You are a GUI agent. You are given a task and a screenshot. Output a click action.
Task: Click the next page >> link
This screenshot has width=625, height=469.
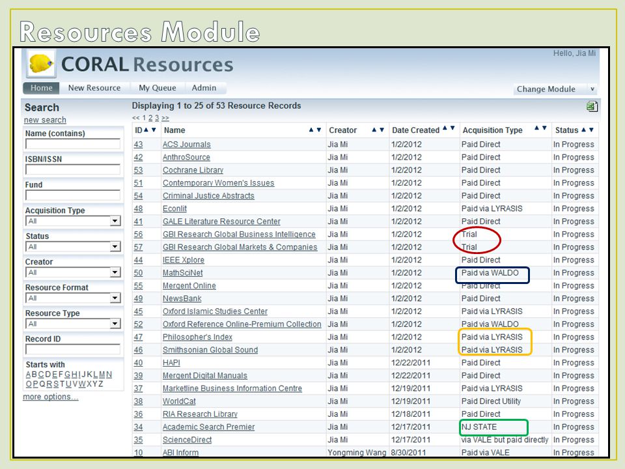pyautogui.click(x=165, y=118)
